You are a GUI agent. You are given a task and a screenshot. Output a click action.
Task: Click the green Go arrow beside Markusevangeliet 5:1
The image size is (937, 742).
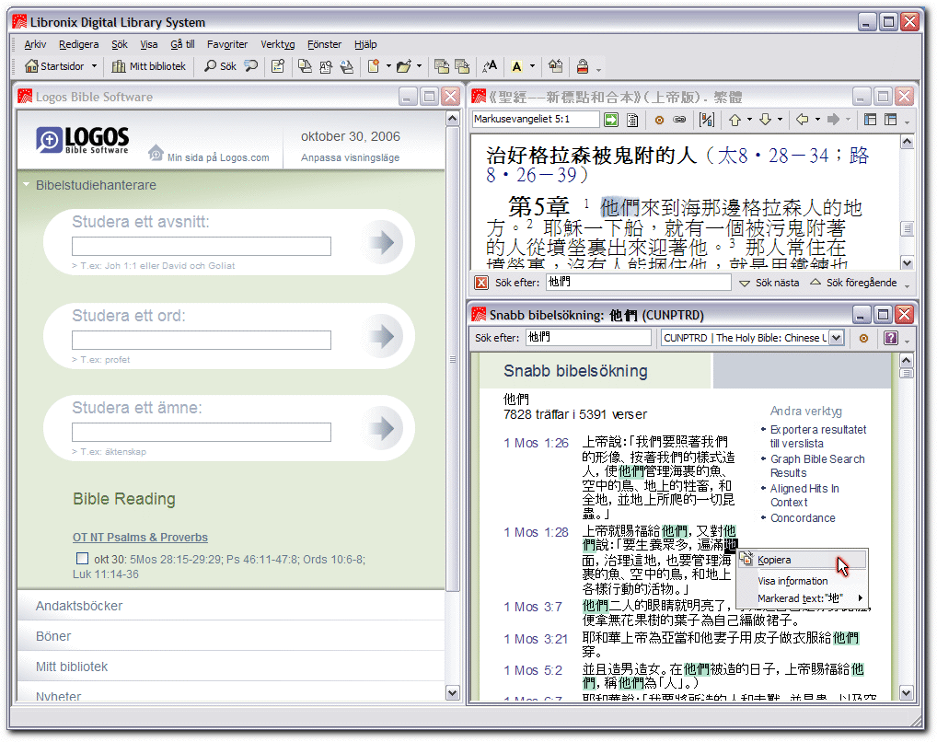[x=611, y=120]
